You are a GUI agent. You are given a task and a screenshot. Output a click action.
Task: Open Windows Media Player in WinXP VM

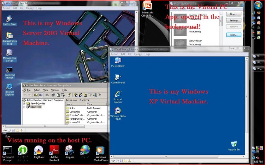pos(118,114)
